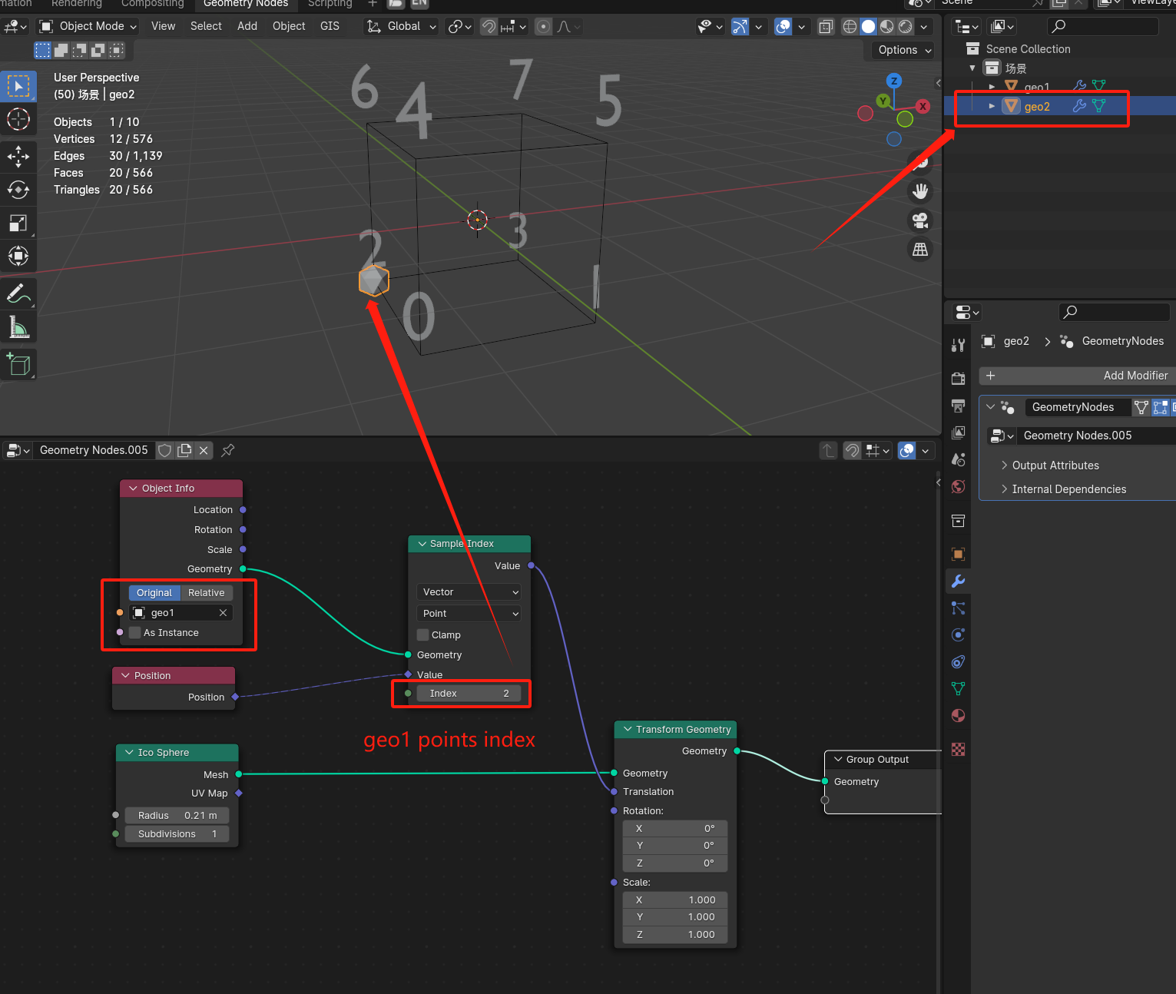The image size is (1176, 994).
Task: Open the Physics properties tab icon
Action: (x=958, y=635)
